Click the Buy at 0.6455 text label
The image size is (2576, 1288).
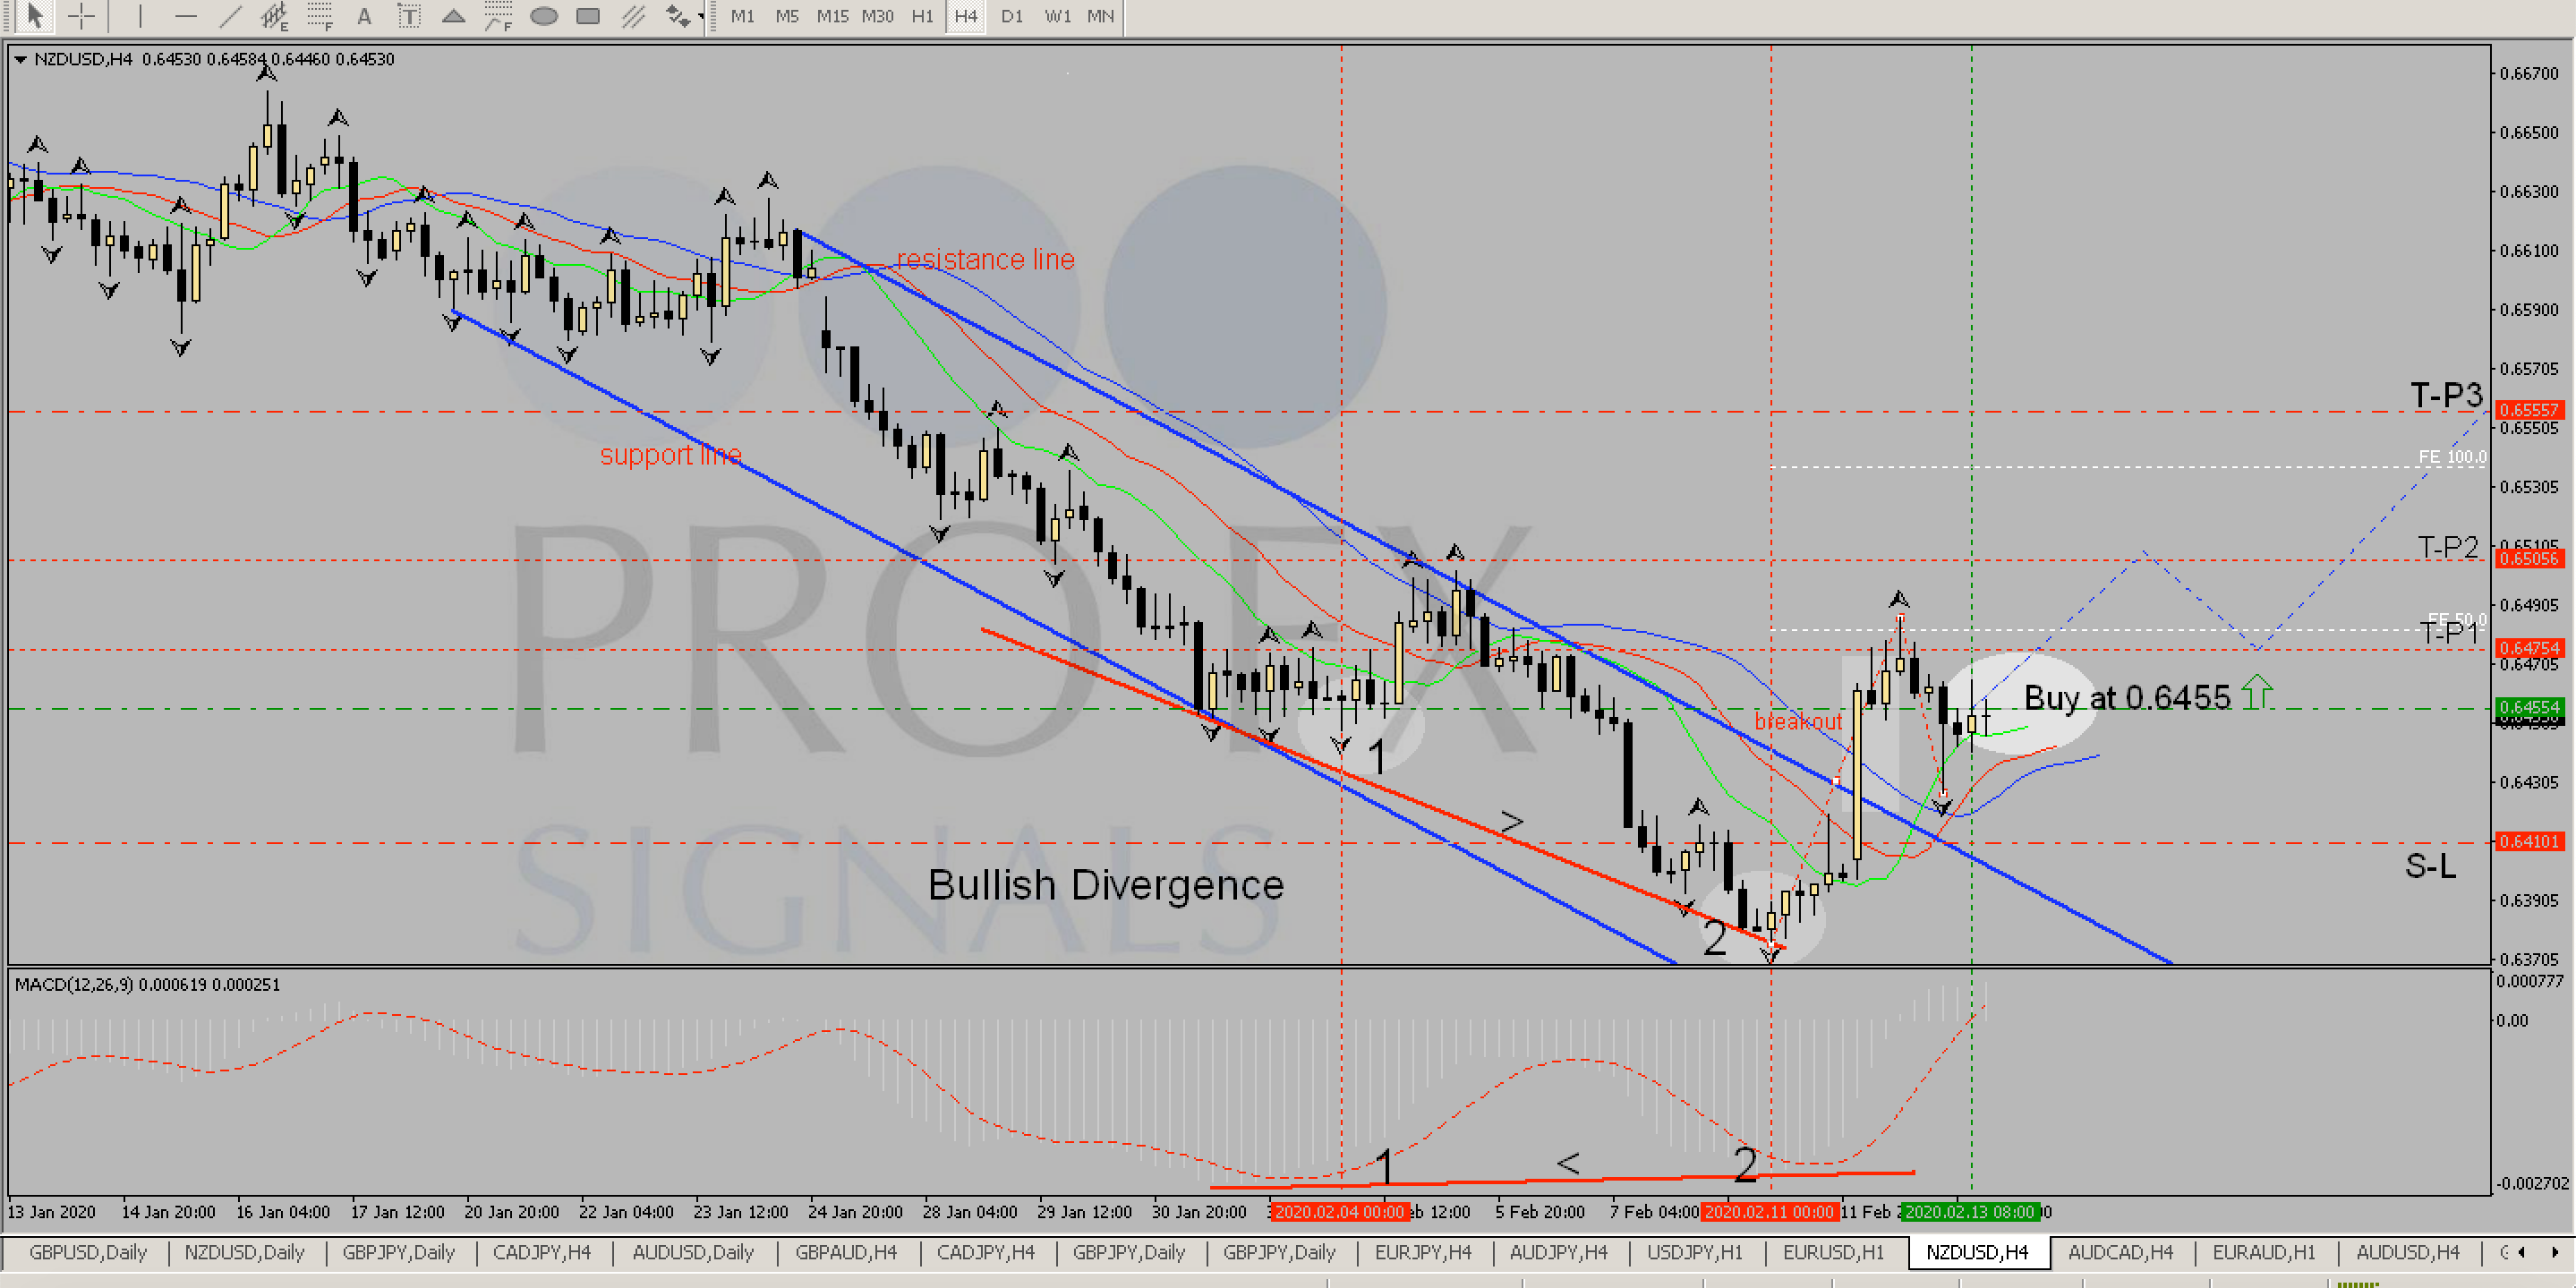click(2127, 697)
